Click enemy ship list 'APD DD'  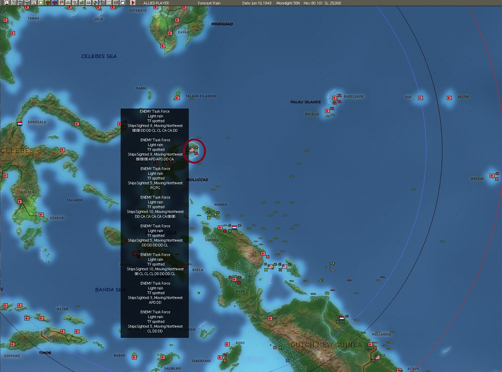click(155, 302)
